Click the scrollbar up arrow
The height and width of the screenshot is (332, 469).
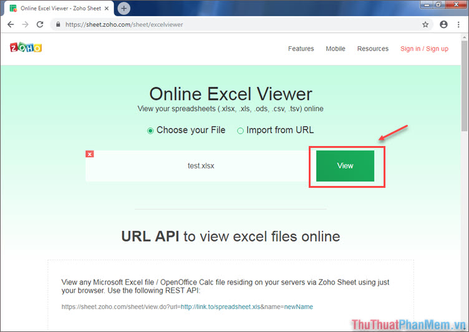[x=464, y=37]
